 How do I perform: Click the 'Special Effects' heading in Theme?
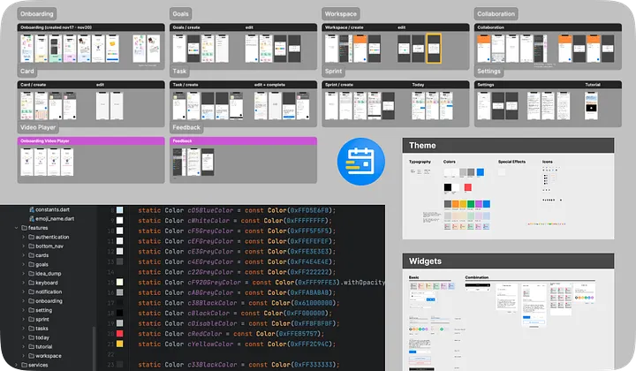(x=511, y=162)
